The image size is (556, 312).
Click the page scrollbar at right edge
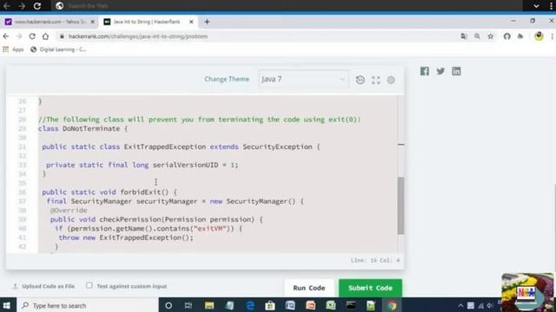pyautogui.click(x=554, y=226)
